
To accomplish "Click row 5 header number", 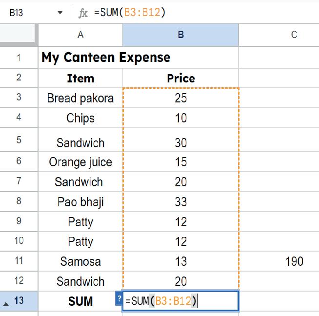I will pos(19,140).
